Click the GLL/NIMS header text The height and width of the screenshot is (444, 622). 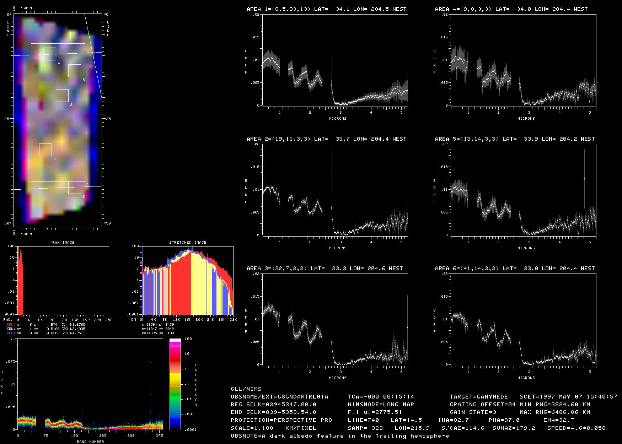tap(246, 389)
